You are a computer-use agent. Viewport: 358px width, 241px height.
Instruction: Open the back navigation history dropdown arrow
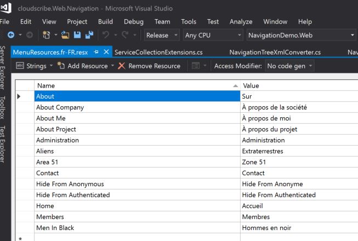(x=20, y=35)
